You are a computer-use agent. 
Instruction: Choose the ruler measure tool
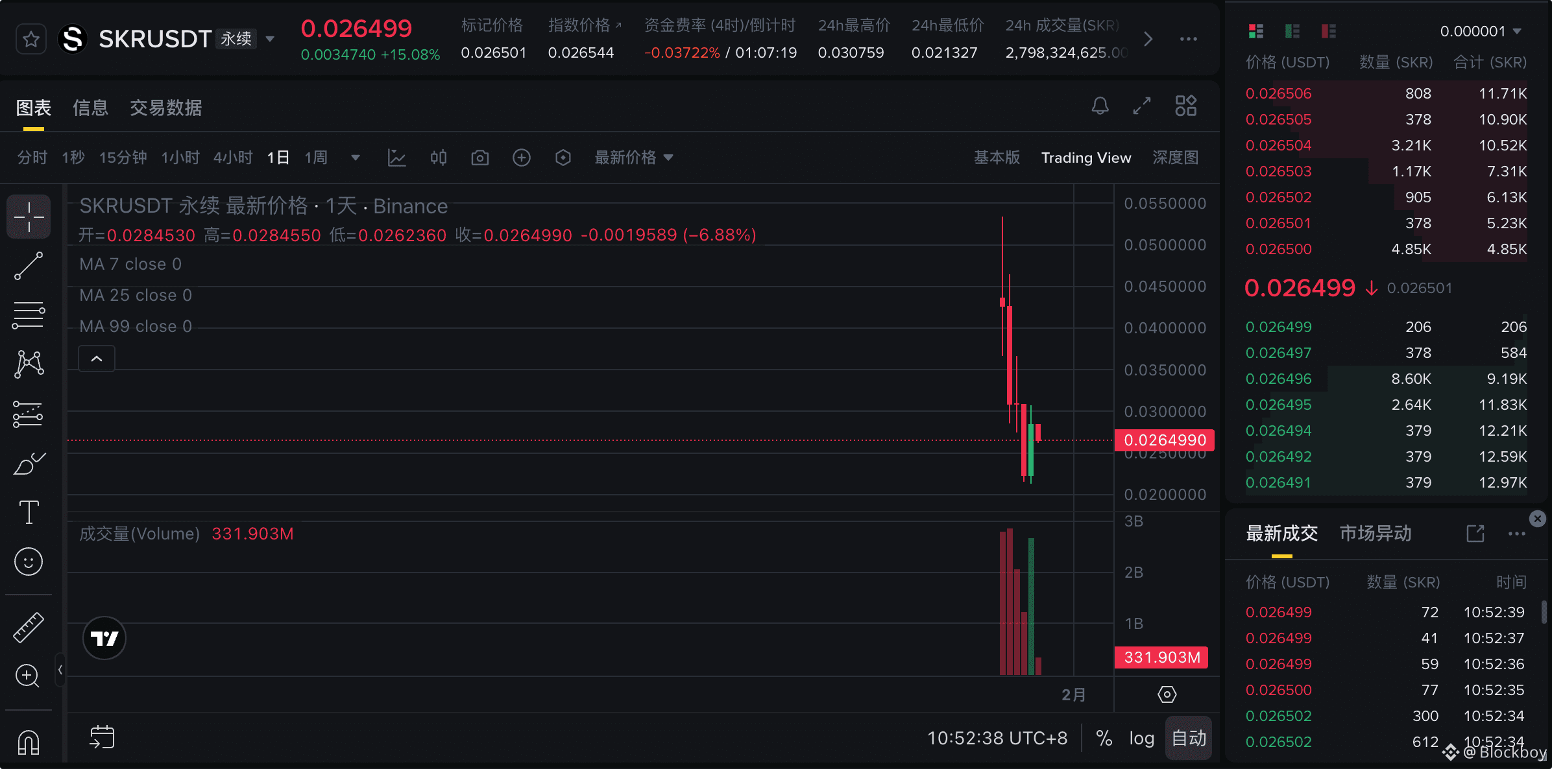coord(29,628)
